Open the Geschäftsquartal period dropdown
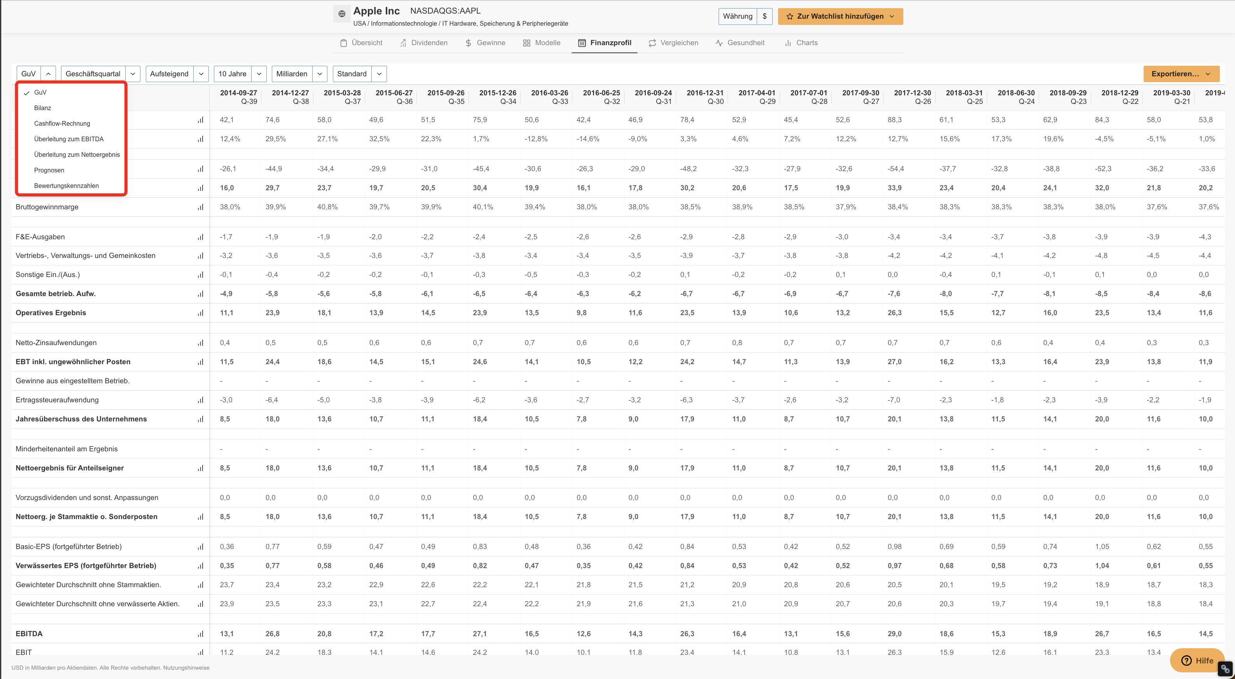Image resolution: width=1235 pixels, height=679 pixels. pos(101,74)
